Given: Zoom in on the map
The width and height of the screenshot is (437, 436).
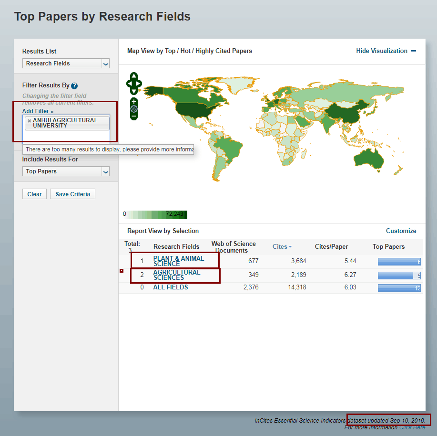Looking at the screenshot, I should pyautogui.click(x=134, y=101).
